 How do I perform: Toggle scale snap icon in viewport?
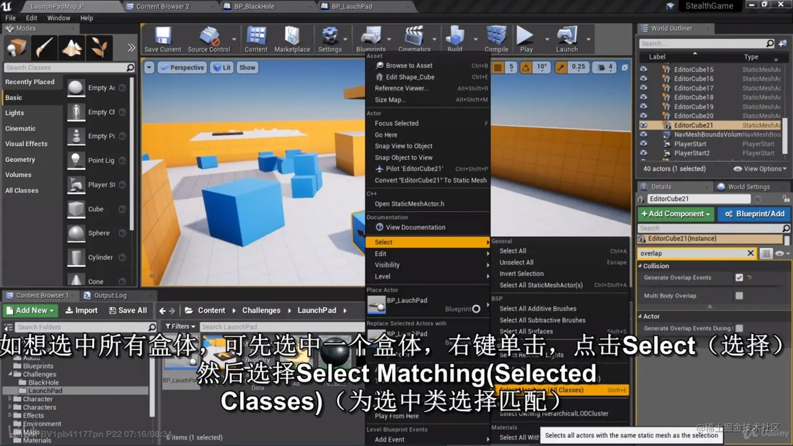point(561,67)
